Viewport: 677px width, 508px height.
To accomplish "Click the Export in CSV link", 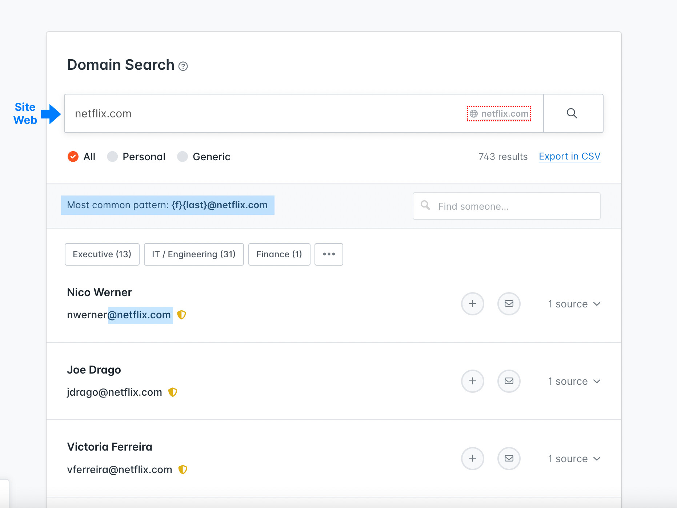I will click(569, 156).
